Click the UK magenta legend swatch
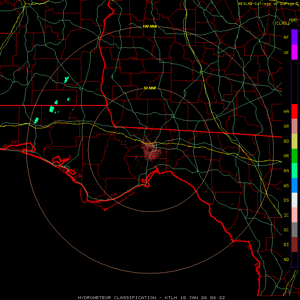 click(294, 52)
